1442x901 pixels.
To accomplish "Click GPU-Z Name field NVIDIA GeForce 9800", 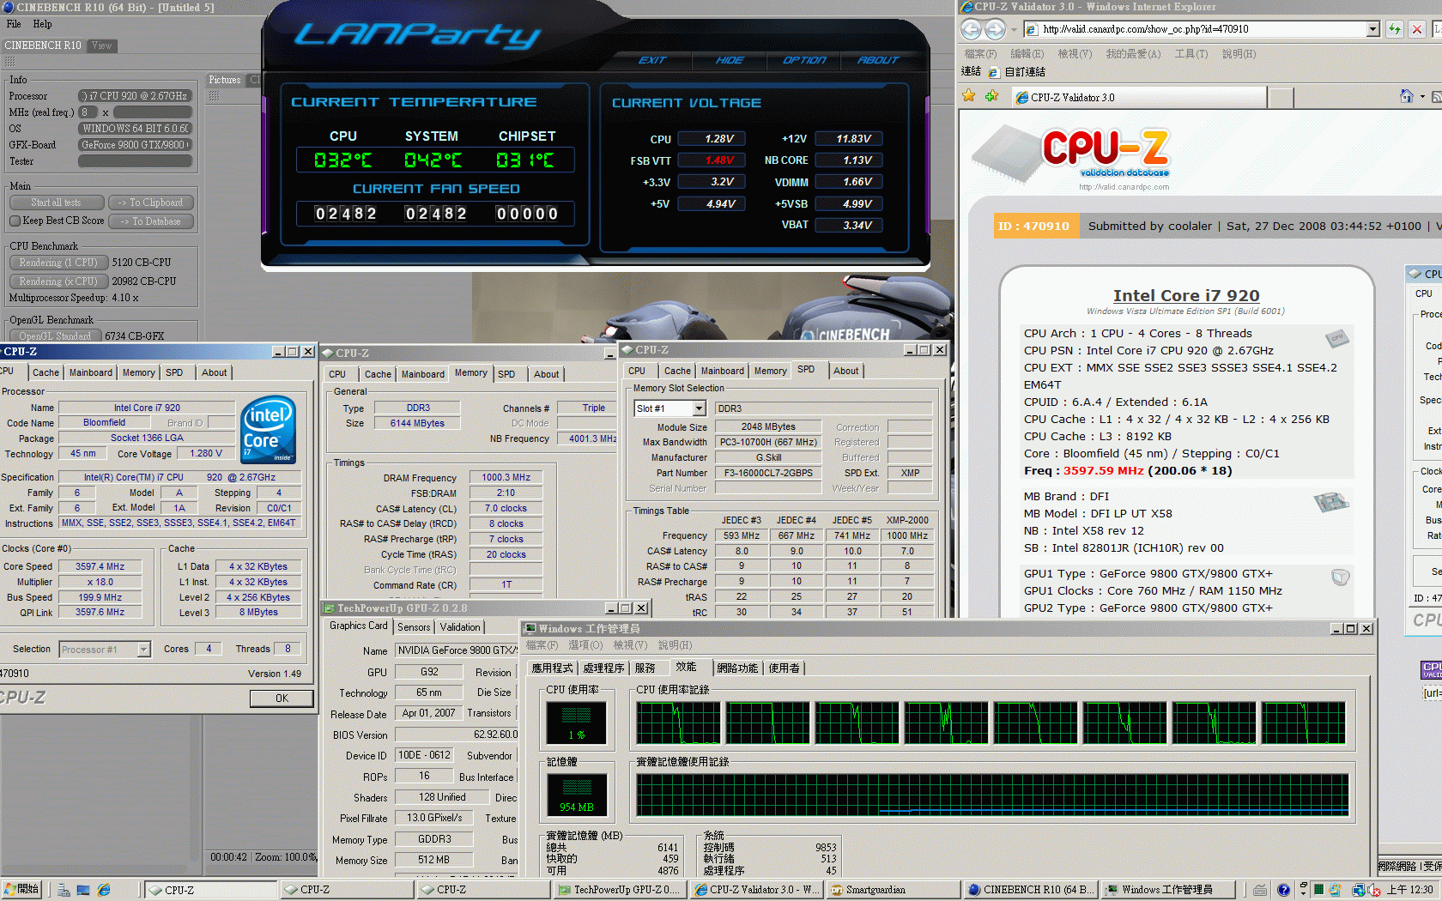I will click(x=456, y=650).
